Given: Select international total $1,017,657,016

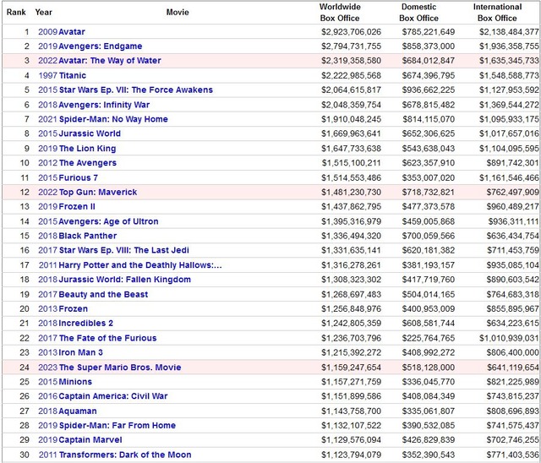Looking at the screenshot, I should point(509,133).
